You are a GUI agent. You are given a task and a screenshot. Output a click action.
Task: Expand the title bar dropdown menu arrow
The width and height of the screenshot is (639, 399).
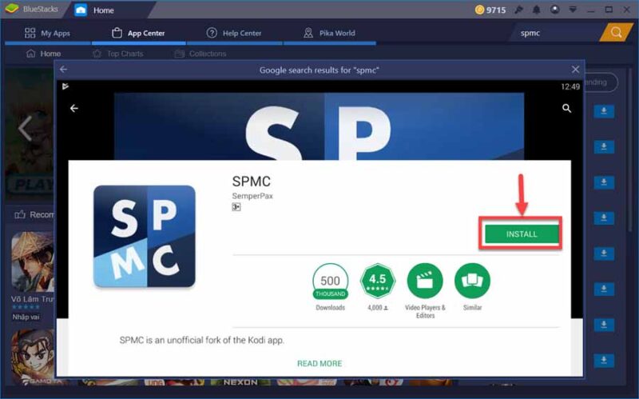(573, 10)
